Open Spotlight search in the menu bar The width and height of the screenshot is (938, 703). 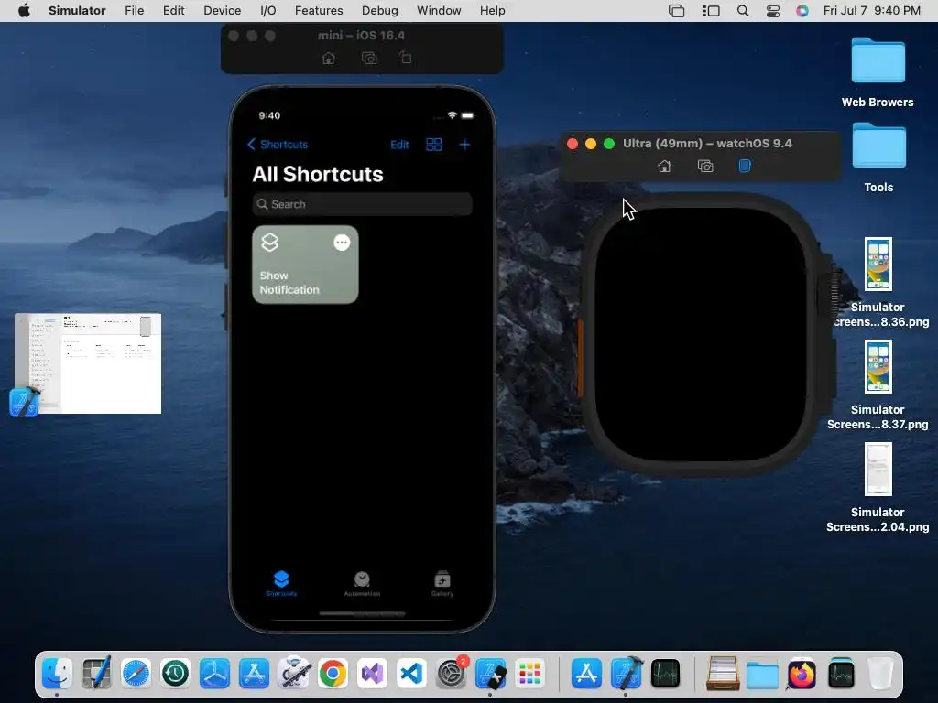[x=742, y=11]
